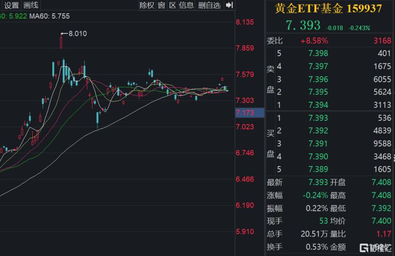The width and height of the screenshot is (395, 256).
Task: Select buy level 3 price 7.391
Action: (318, 143)
